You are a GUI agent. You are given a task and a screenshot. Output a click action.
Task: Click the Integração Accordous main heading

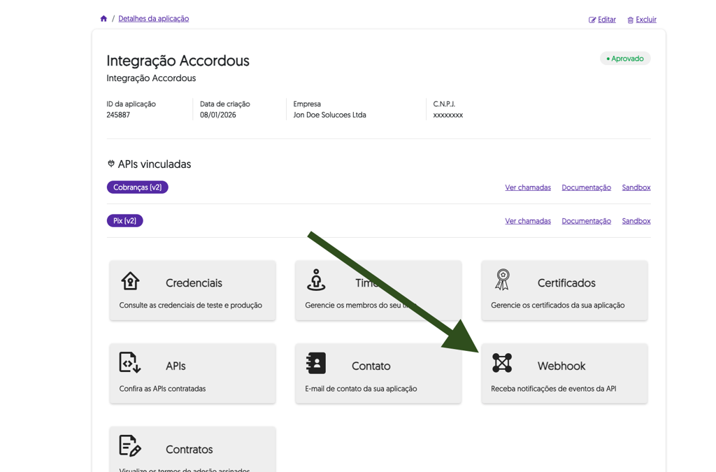point(178,61)
